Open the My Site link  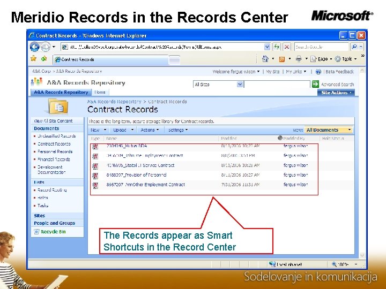pos(273,72)
